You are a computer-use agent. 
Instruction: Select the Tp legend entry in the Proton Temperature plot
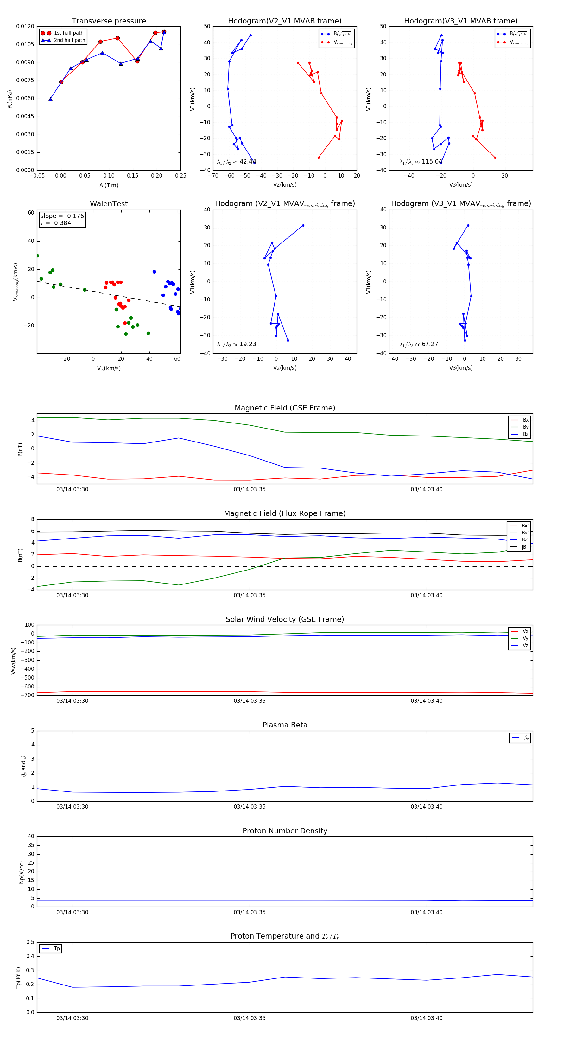pyautogui.click(x=51, y=949)
